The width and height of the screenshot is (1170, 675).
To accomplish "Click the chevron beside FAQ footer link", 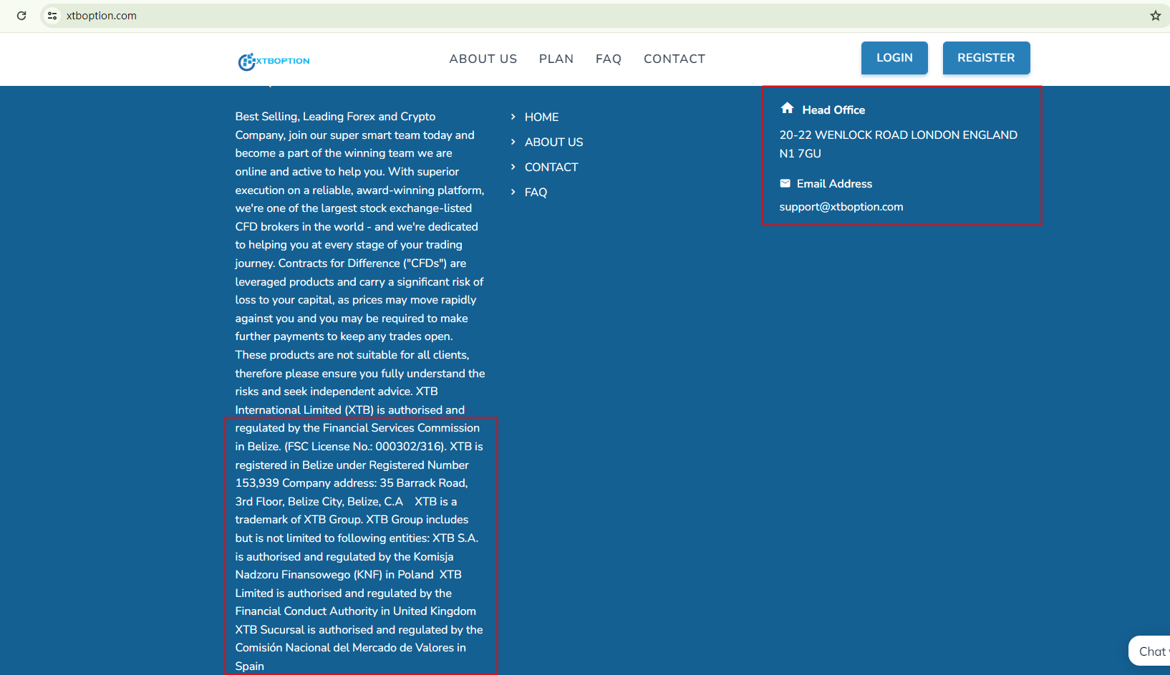I will (x=513, y=192).
